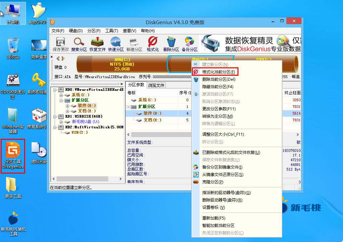The image size is (343, 242).
Task: Switch to the 浏览文件 tab
Action: pyautogui.click(x=156, y=85)
